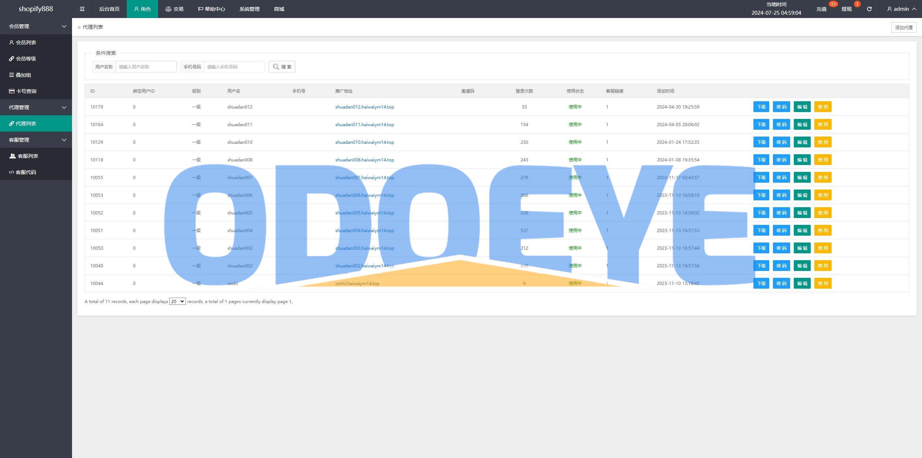Click 下级 for shuadan003 row
922x458 pixels.
tap(761, 248)
